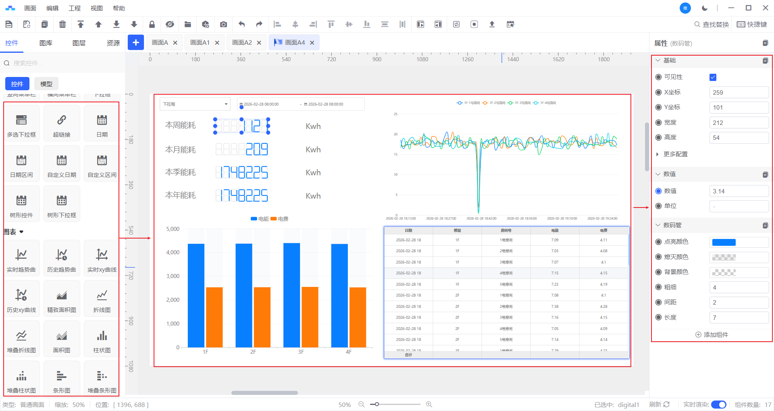Switch to the 画面A2 tab
This screenshot has height=411, width=774.
click(x=242, y=43)
